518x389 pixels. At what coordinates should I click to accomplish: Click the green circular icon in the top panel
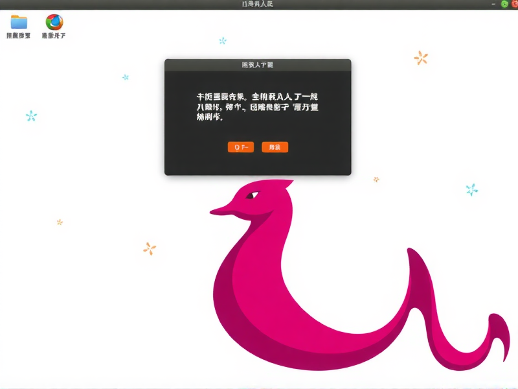[x=504, y=3]
